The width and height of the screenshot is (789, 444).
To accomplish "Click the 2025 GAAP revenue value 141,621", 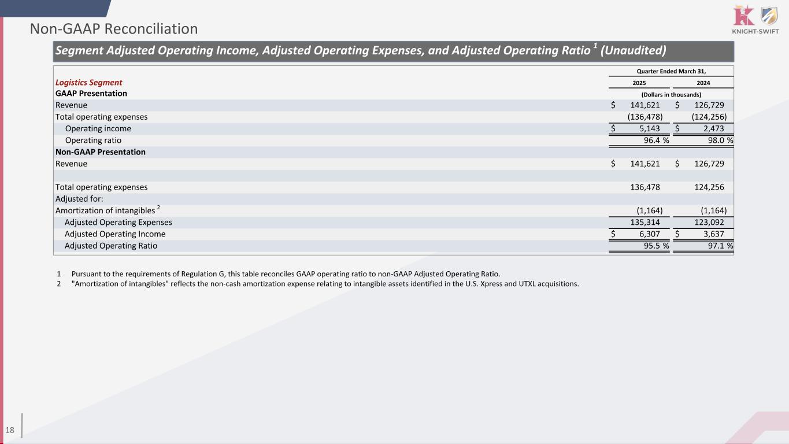I will (644, 105).
